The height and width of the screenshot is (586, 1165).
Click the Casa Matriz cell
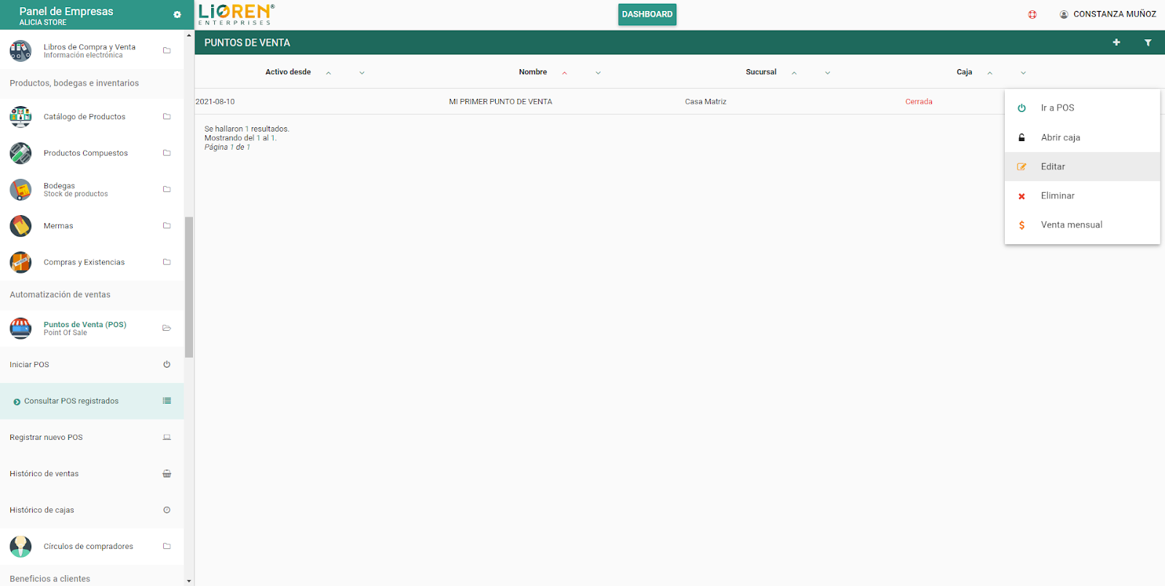[706, 102]
